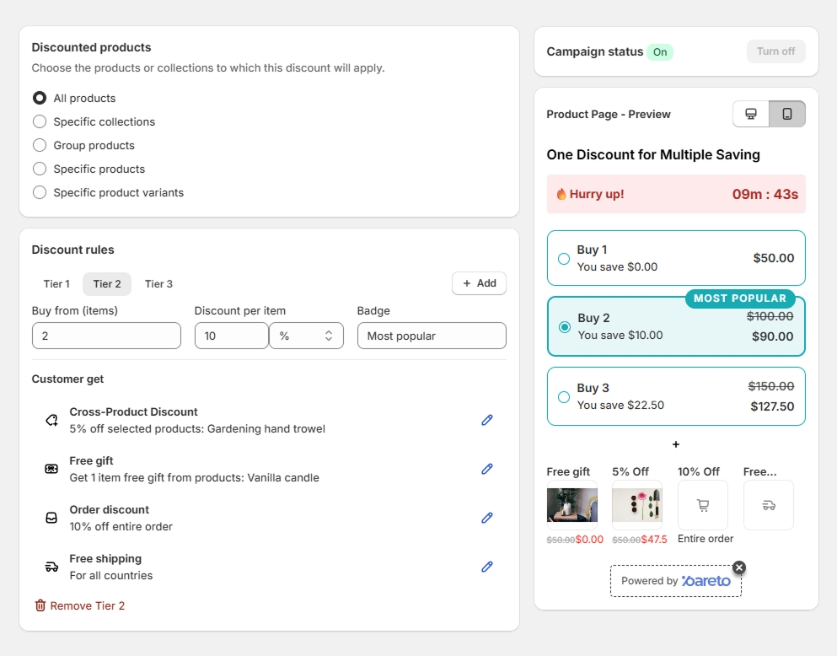Switch to the Tier 1 tab
The image size is (837, 656).
(56, 284)
